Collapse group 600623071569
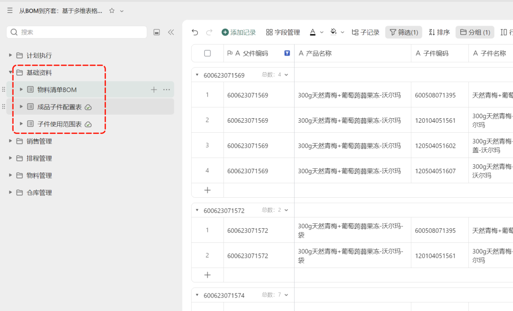 click(197, 75)
